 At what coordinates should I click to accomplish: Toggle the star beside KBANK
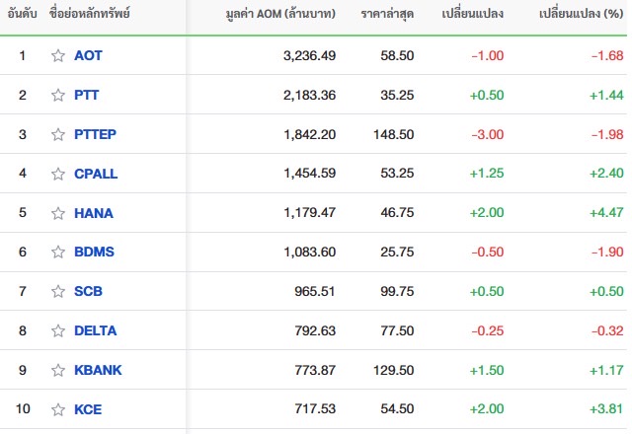click(x=58, y=370)
